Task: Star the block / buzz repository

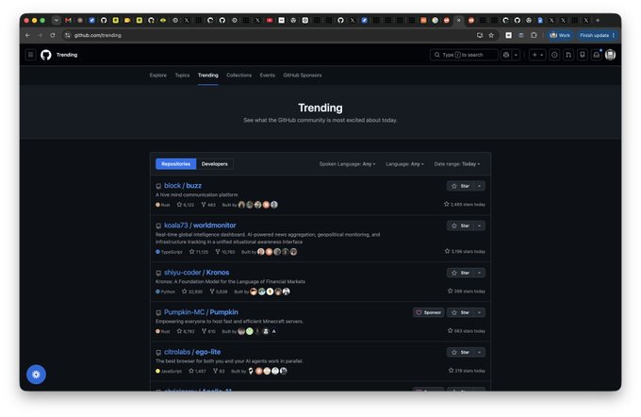Action: click(x=460, y=186)
